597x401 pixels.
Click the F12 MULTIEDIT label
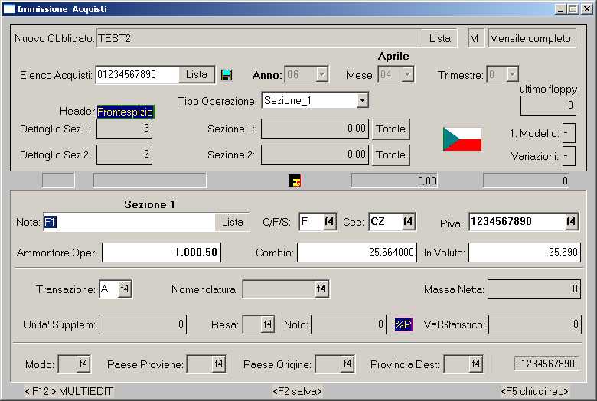pyautogui.click(x=69, y=391)
